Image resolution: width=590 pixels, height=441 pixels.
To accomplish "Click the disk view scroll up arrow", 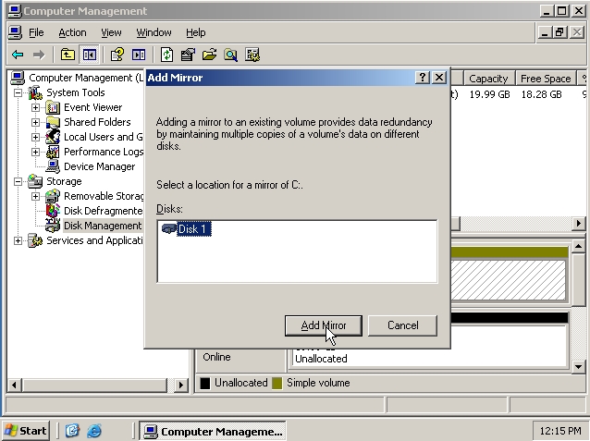I will 579,247.
